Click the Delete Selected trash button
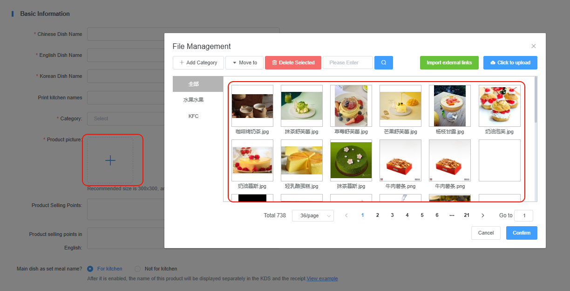 (x=293, y=62)
